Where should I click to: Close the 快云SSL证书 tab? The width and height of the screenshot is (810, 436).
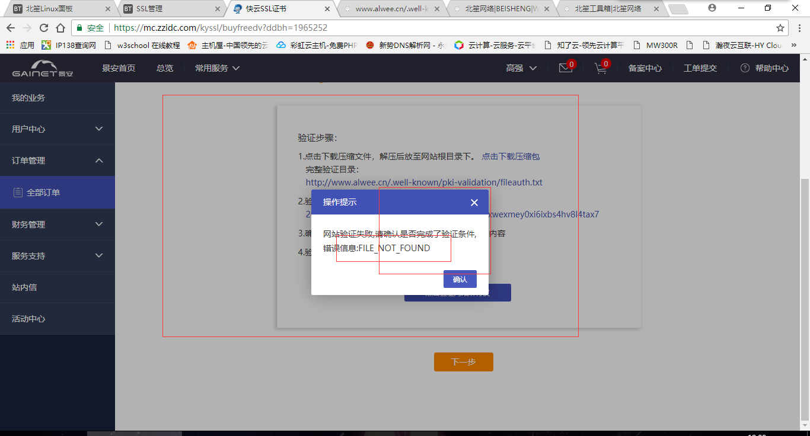(x=327, y=9)
